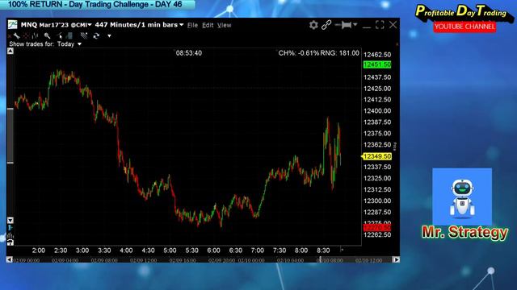
Task: Click the vertical price scale slider handle
Action: pyautogui.click(x=11, y=135)
